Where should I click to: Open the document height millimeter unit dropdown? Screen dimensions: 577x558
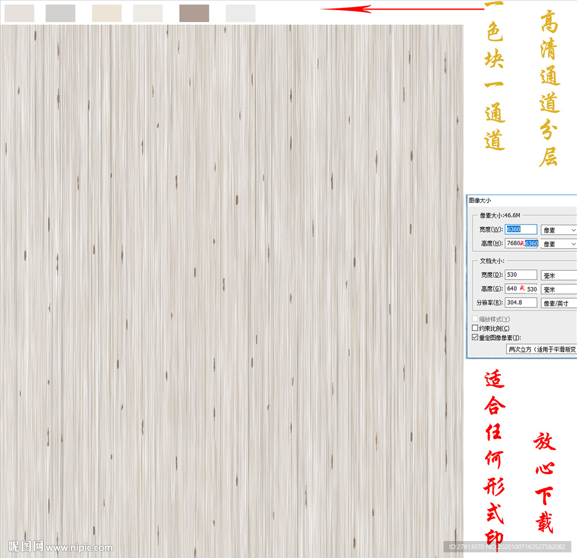[x=558, y=289]
